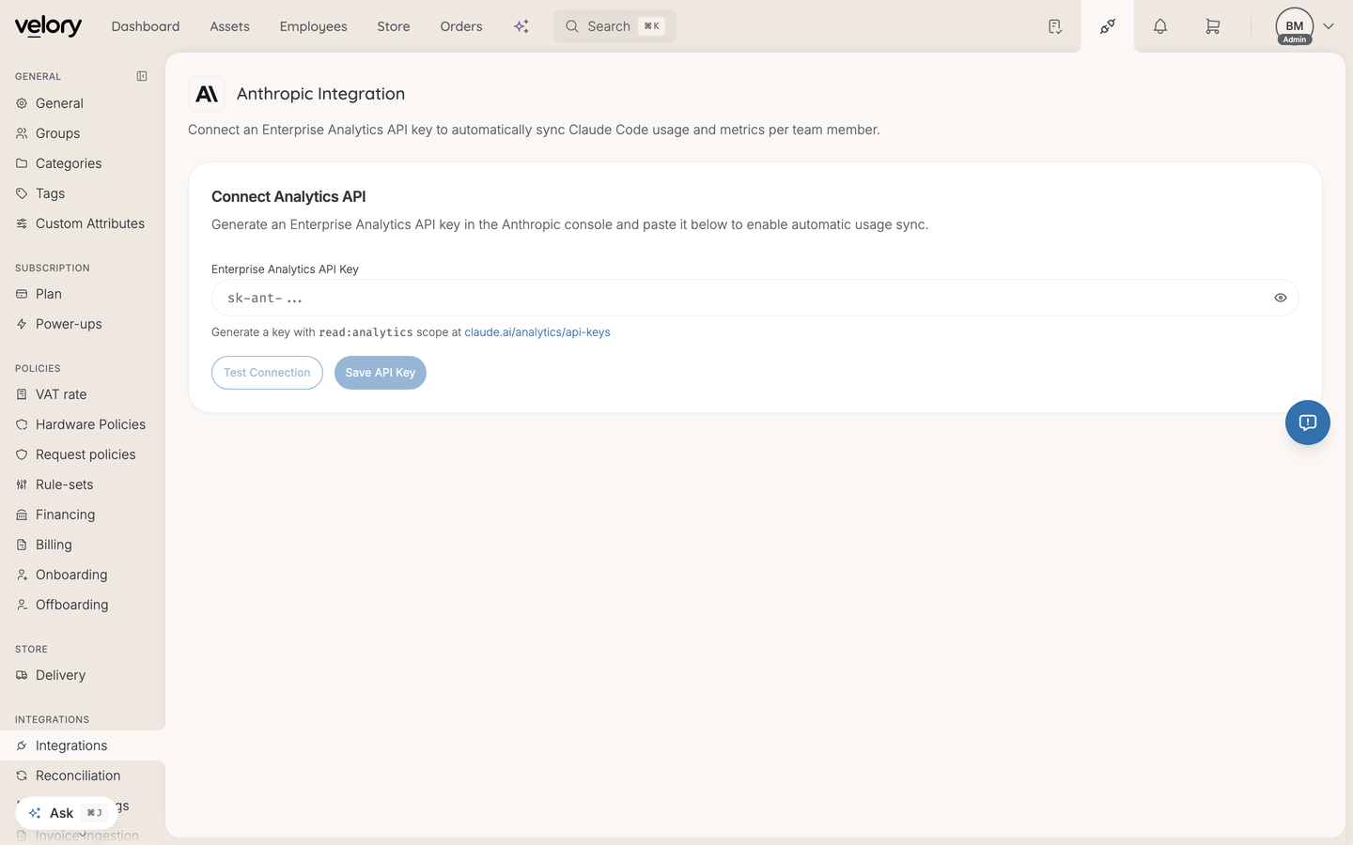Open the claude.ai/analytics/api-keys link
Screen dimensions: 1353x845
[x=537, y=332]
